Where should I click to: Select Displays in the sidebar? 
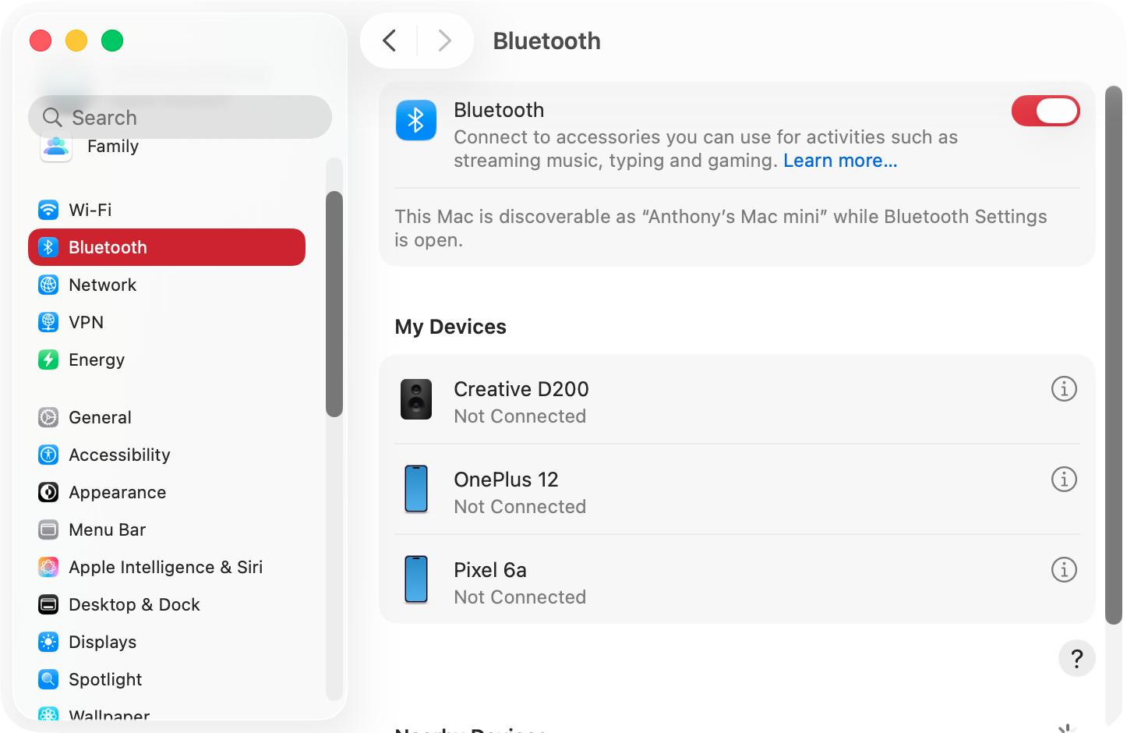pos(167,642)
